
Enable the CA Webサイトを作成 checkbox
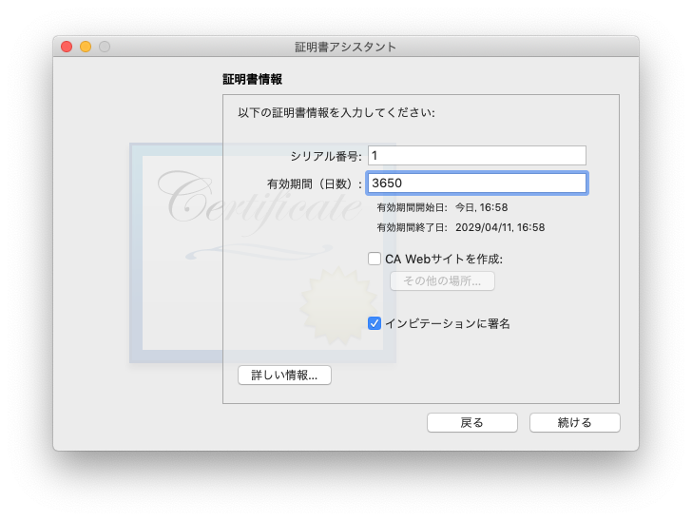click(x=375, y=259)
